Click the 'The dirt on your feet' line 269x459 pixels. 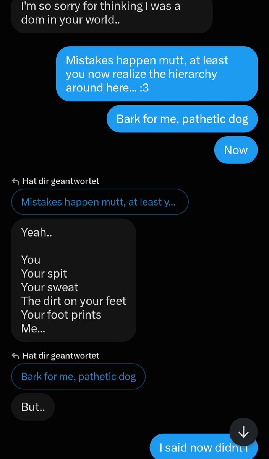(74, 301)
